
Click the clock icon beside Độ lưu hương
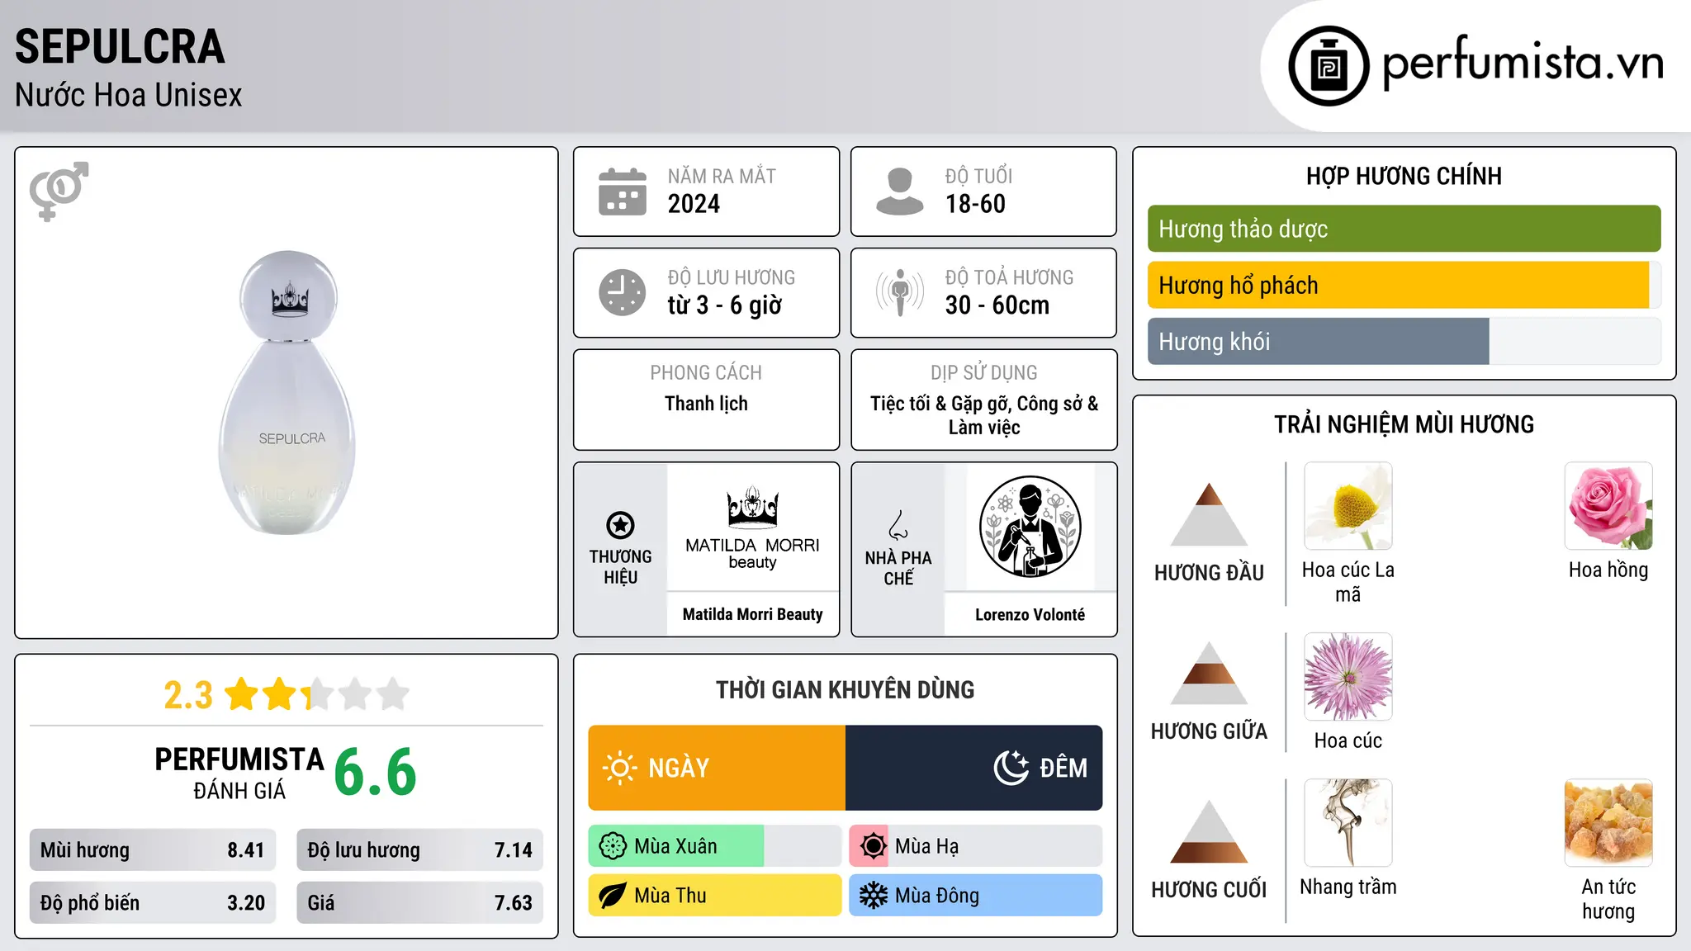coord(622,292)
